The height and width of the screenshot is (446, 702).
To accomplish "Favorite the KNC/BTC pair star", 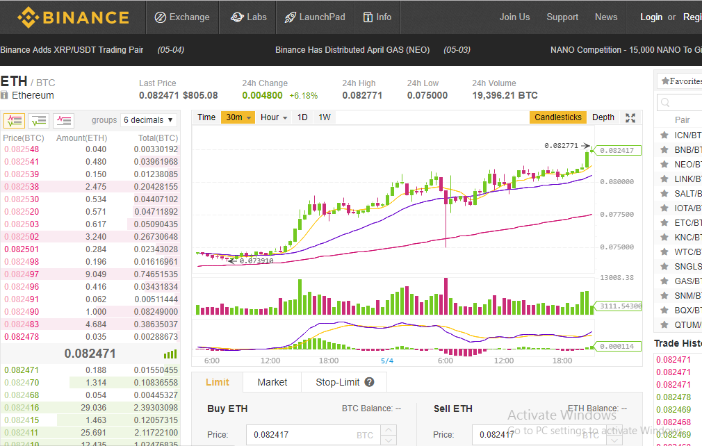I will [664, 237].
